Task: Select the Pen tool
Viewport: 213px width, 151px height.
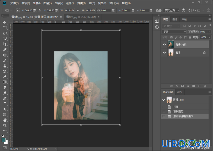Action: pyautogui.click(x=5, y=98)
